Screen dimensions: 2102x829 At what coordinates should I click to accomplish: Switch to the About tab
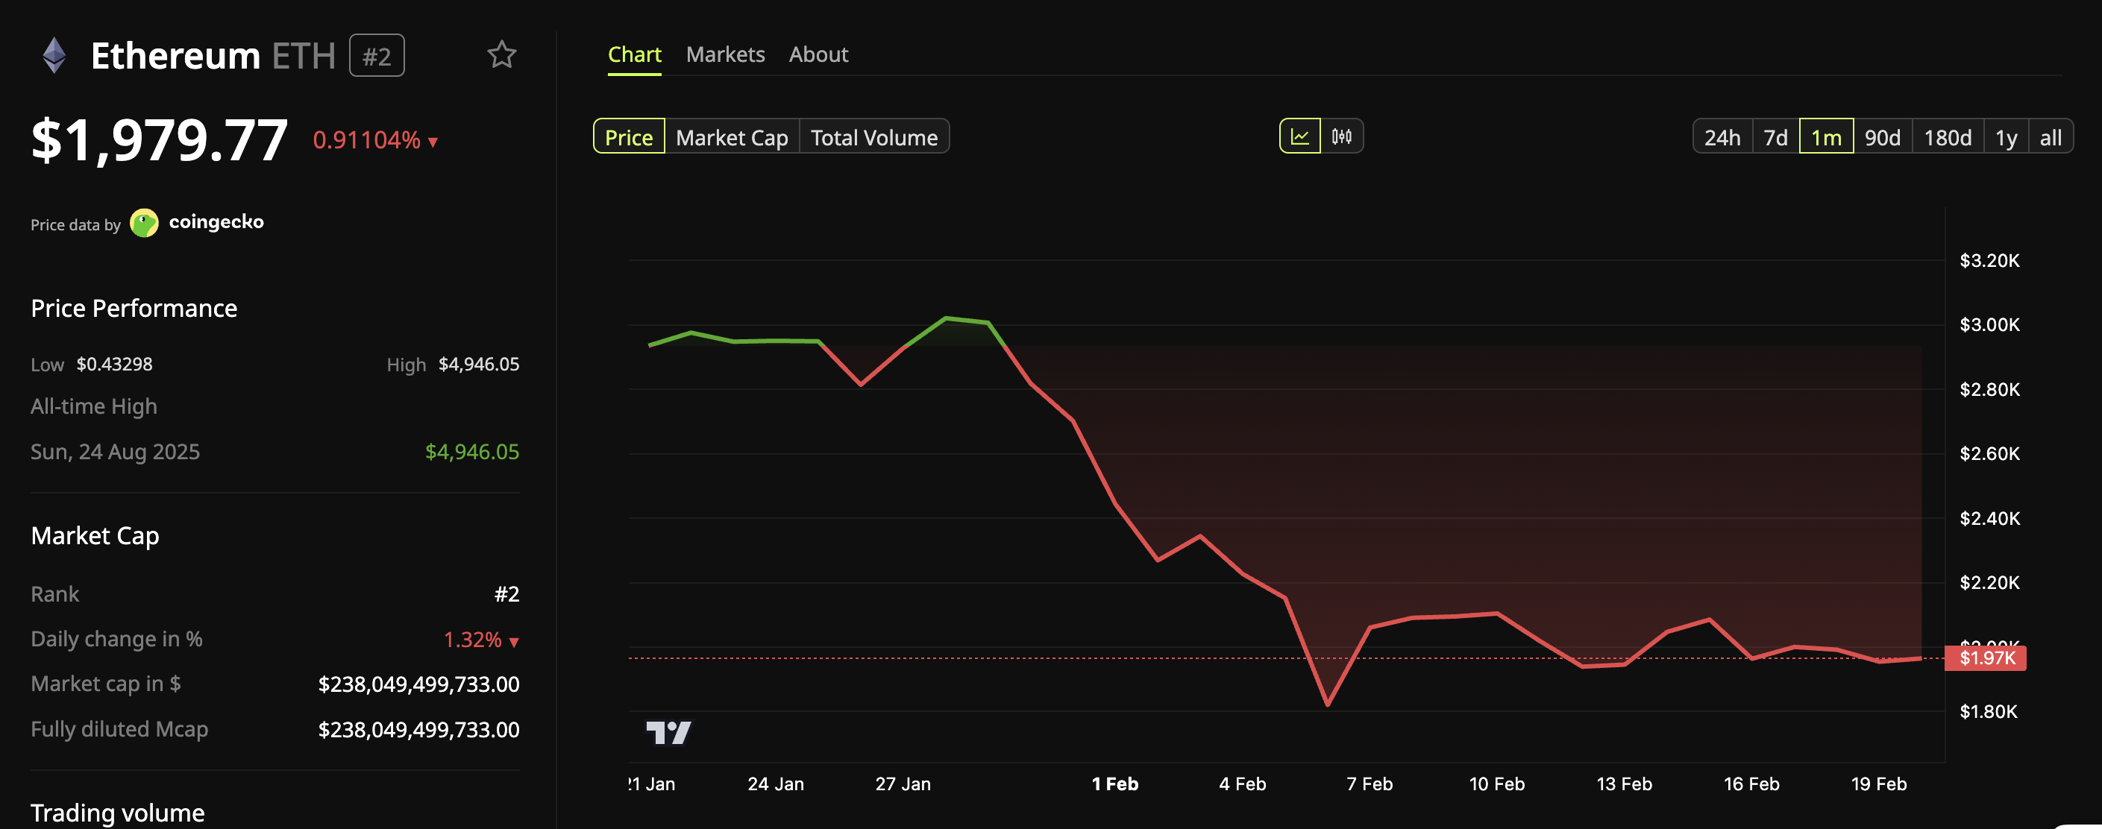click(x=818, y=54)
